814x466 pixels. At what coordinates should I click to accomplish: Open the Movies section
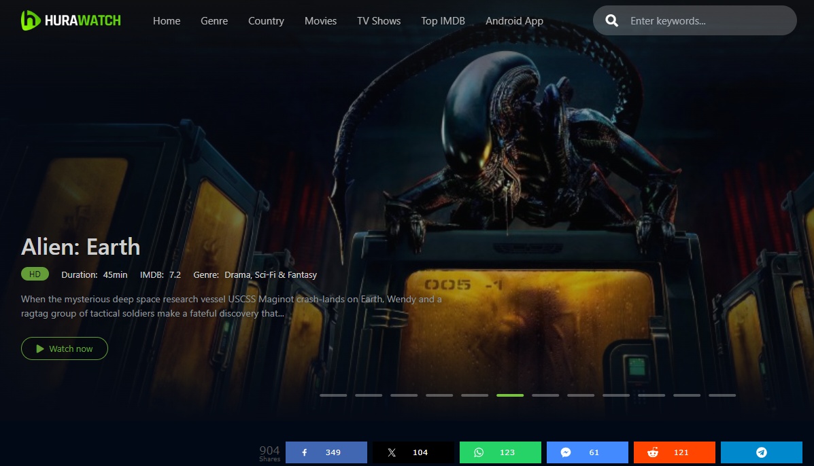coord(320,21)
